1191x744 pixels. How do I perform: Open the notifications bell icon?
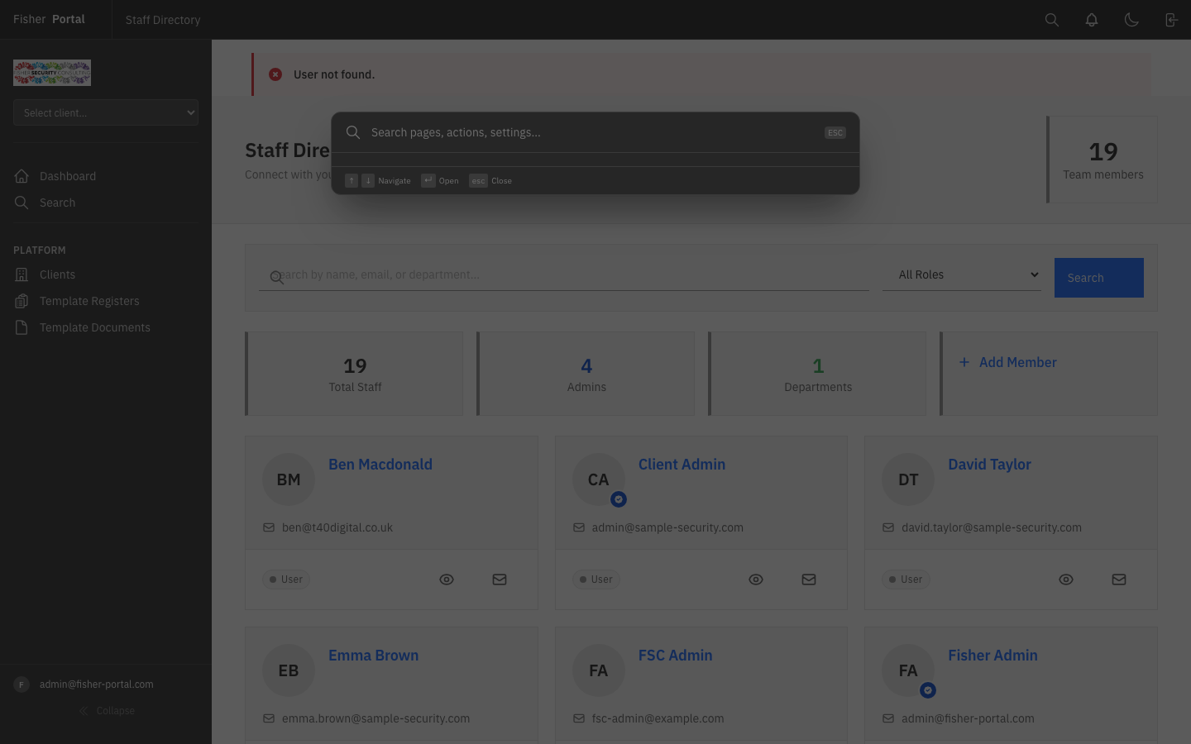tap(1092, 19)
